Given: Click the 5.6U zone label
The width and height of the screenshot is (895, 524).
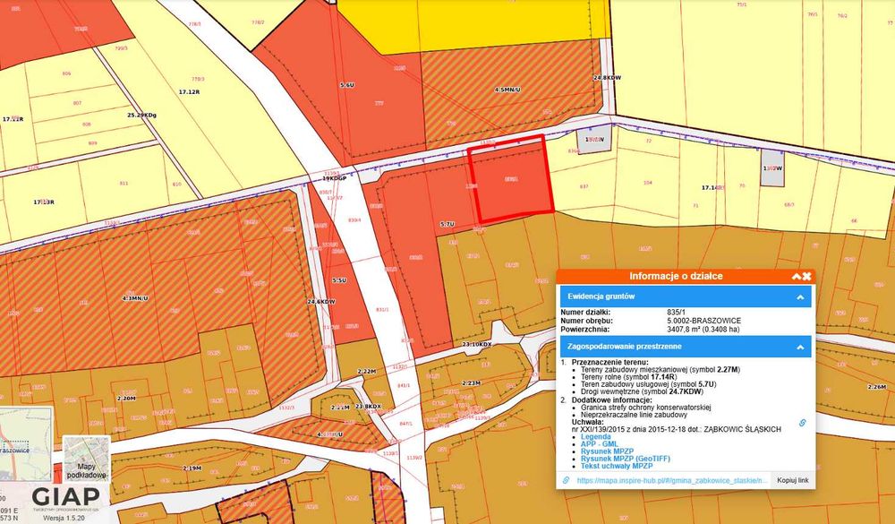Looking at the screenshot, I should 346,85.
